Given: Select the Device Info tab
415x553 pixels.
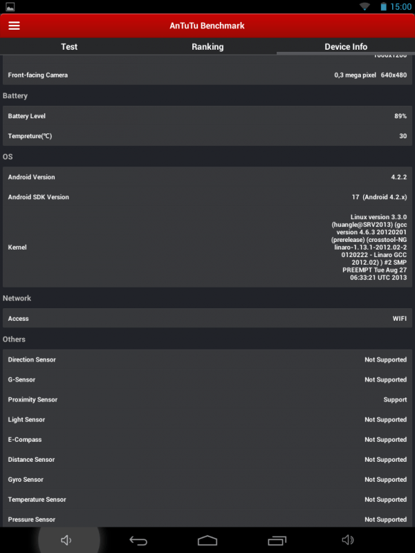Looking at the screenshot, I should click(x=346, y=46).
